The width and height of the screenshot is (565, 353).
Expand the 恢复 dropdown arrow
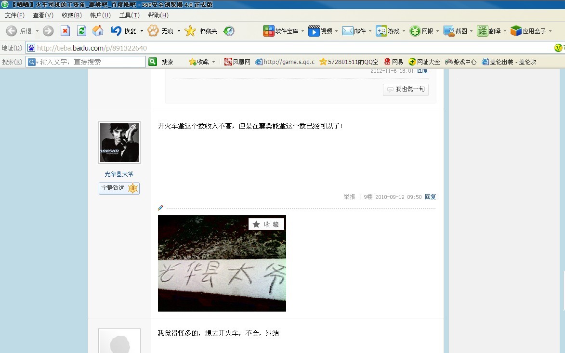coord(142,31)
